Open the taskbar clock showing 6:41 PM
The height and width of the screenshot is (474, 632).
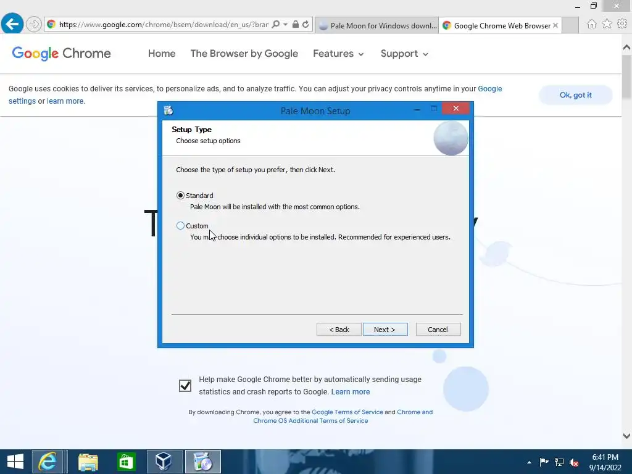(605, 462)
